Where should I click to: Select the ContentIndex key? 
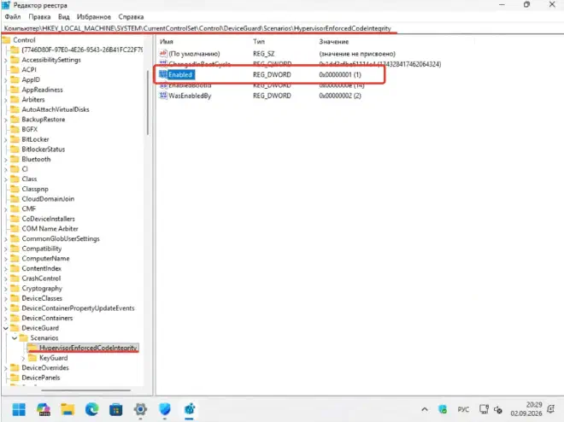tap(41, 268)
